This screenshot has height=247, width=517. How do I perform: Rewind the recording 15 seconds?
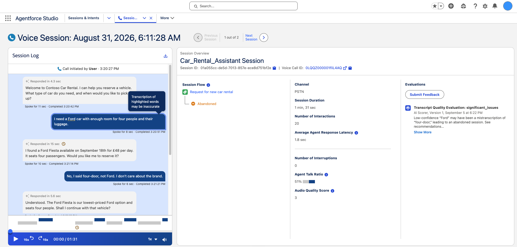click(x=29, y=239)
